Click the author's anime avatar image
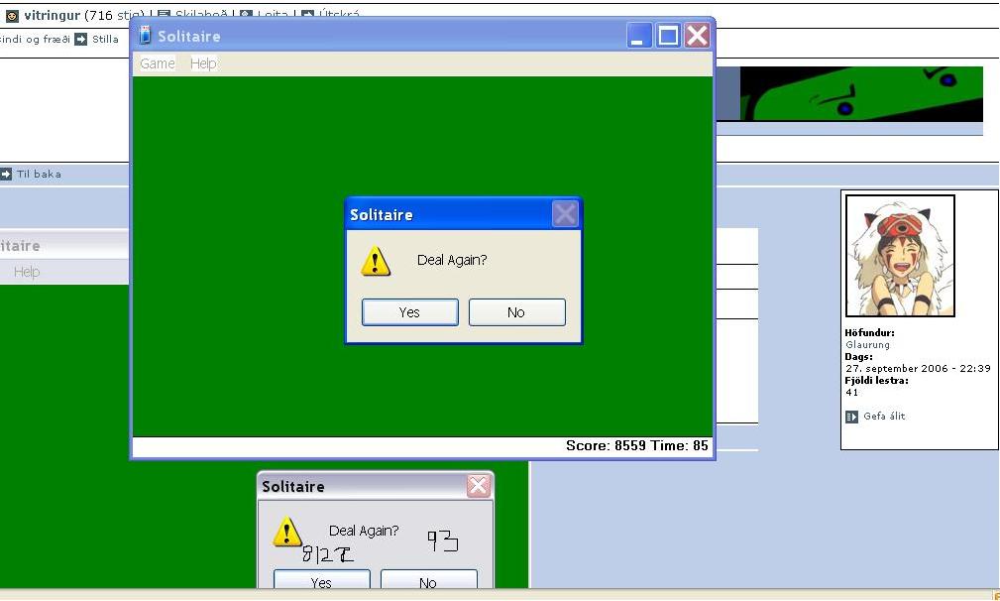 coord(900,256)
